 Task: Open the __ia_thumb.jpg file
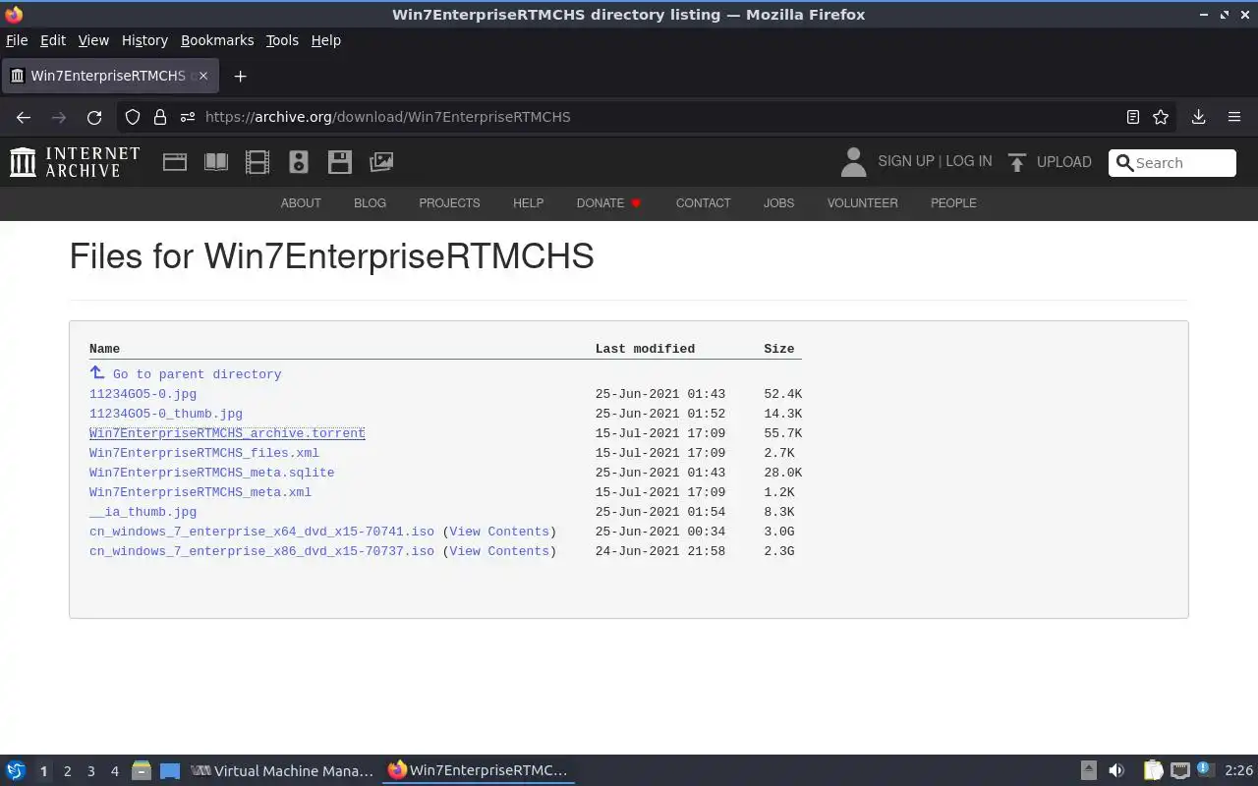pos(143,512)
